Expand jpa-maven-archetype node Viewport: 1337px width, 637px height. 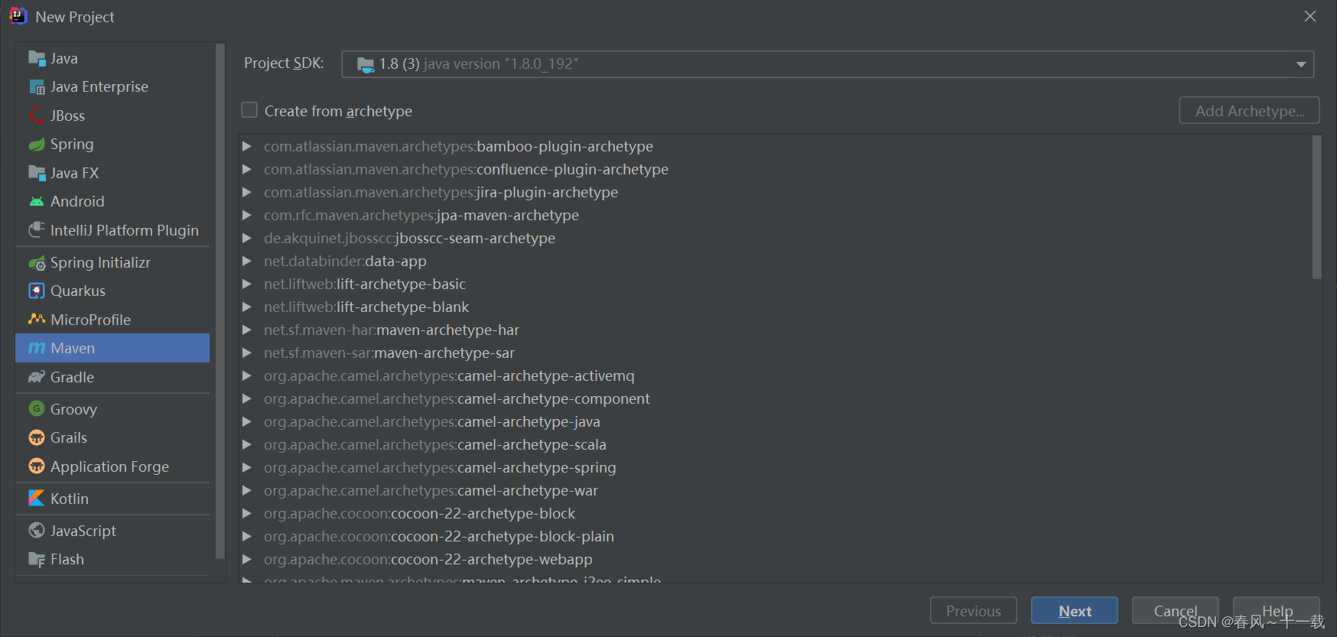pos(247,215)
